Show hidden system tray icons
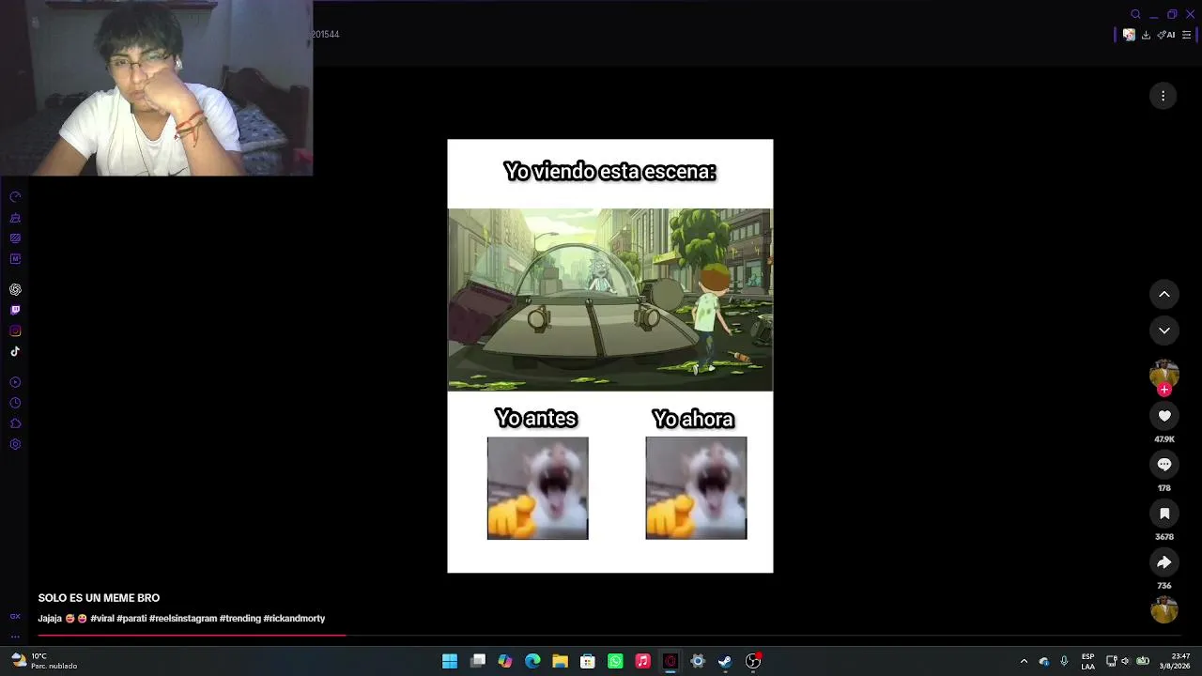 1024,661
